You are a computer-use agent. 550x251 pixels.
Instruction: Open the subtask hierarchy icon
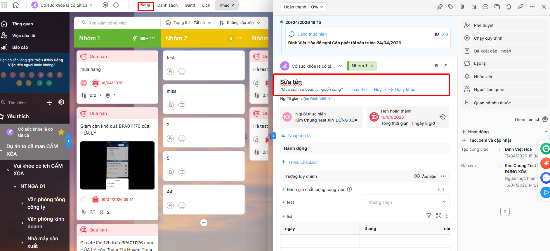coord(474,7)
